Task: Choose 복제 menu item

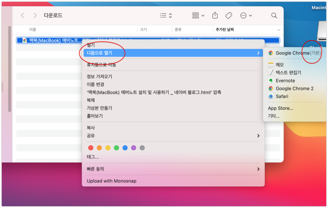Action: coord(91,100)
